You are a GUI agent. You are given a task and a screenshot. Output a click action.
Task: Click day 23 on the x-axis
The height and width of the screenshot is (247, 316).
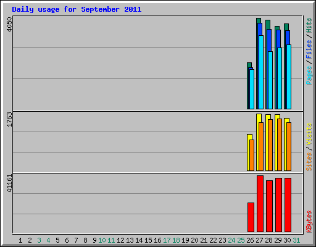pyautogui.click(x=222, y=240)
